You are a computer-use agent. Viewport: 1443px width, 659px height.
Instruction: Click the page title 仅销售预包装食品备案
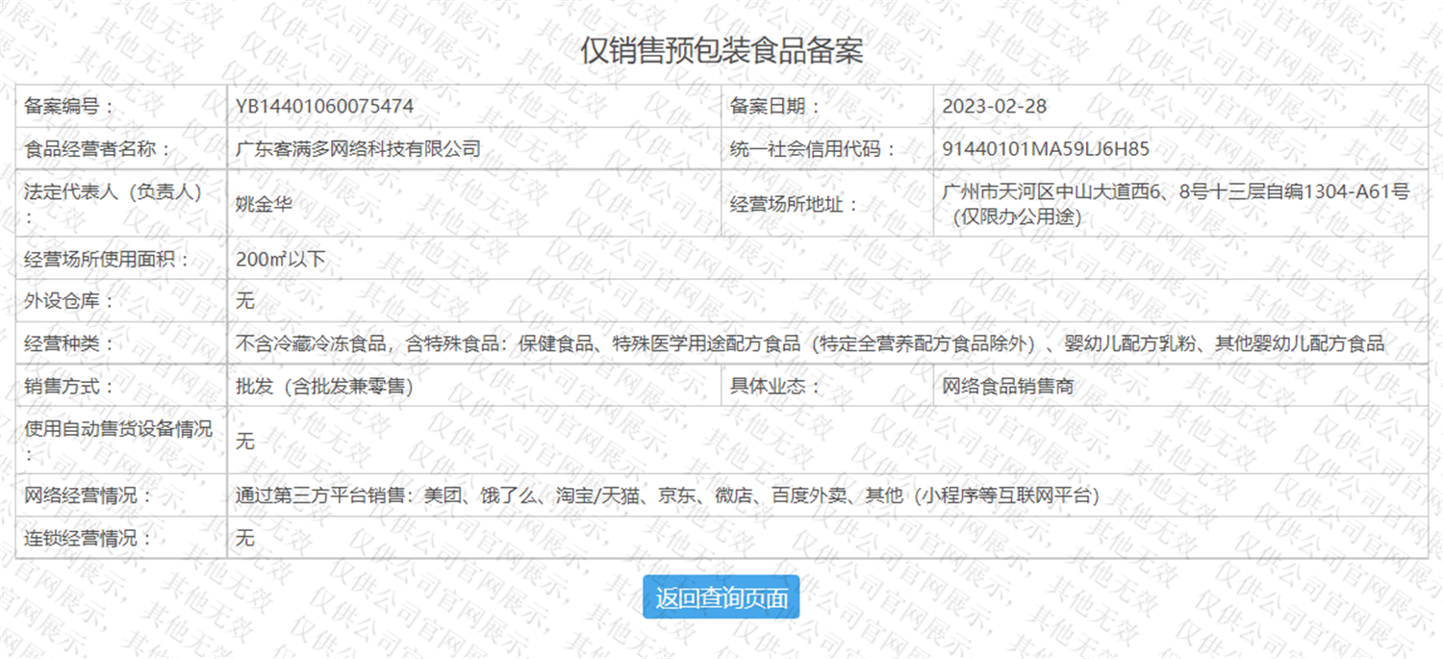(x=721, y=50)
